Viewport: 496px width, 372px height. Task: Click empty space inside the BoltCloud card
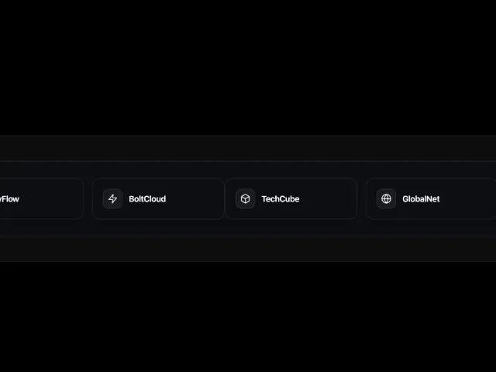click(195, 198)
